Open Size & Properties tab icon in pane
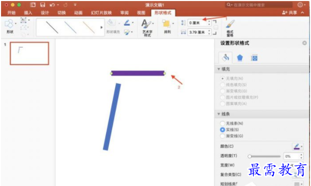The image size is (311, 186). [254, 58]
